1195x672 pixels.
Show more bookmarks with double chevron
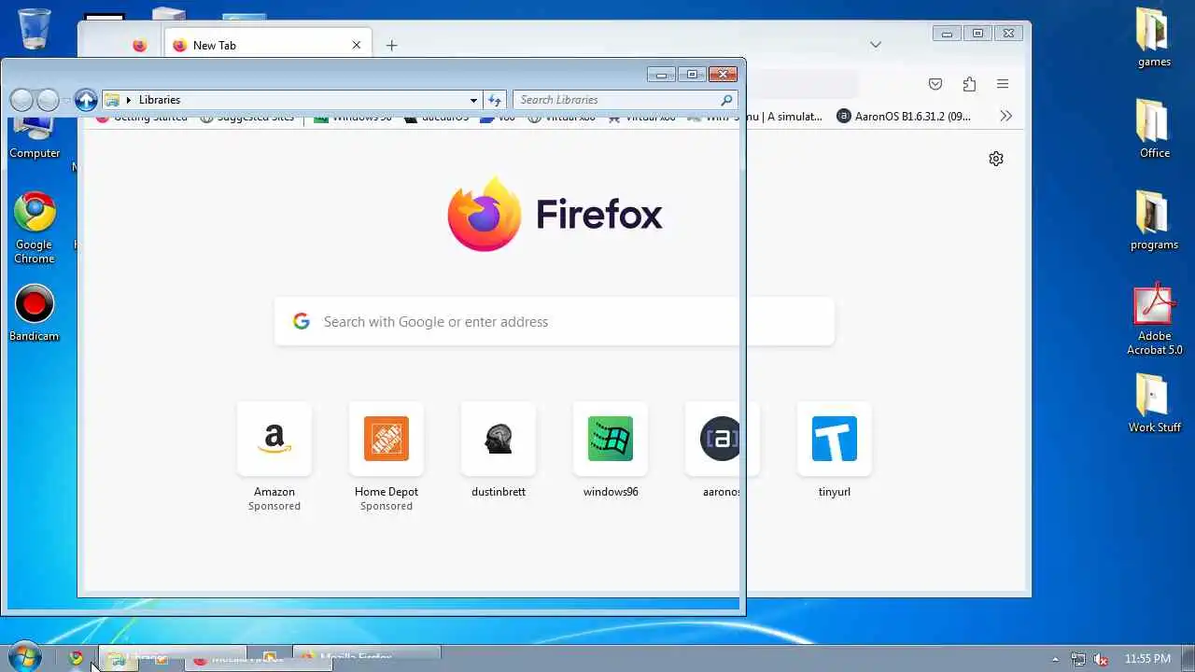click(x=1005, y=116)
